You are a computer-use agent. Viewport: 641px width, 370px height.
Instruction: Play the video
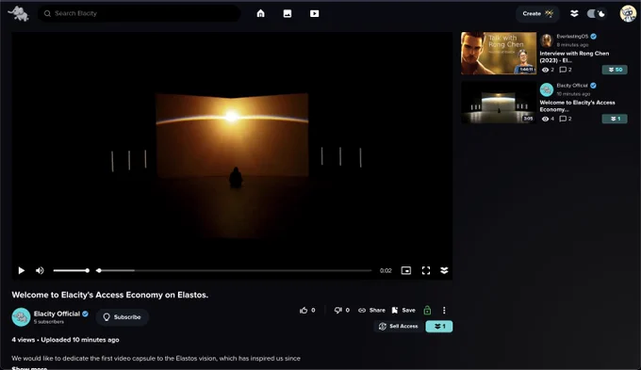[x=22, y=270]
